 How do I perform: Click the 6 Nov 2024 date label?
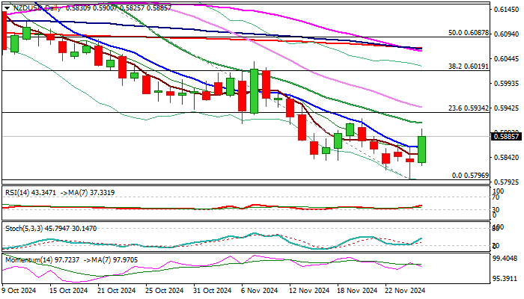click(x=260, y=291)
